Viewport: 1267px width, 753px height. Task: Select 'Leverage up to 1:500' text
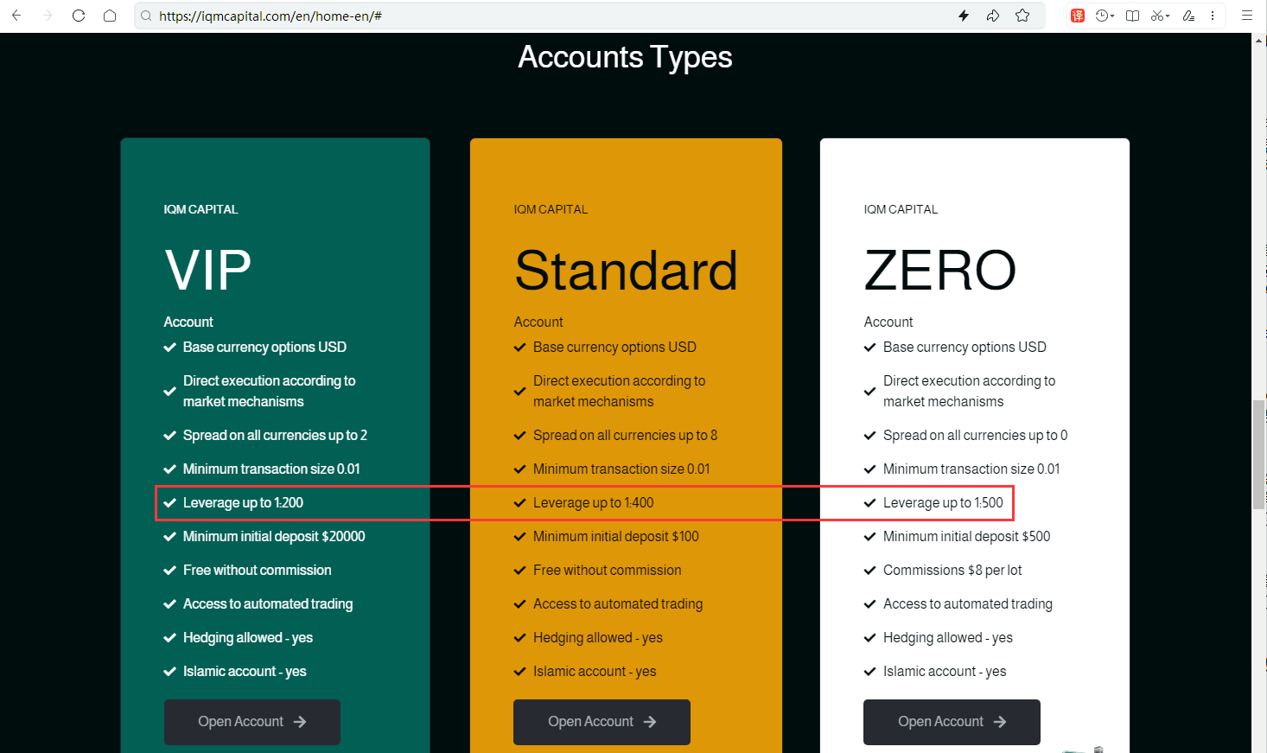943,503
